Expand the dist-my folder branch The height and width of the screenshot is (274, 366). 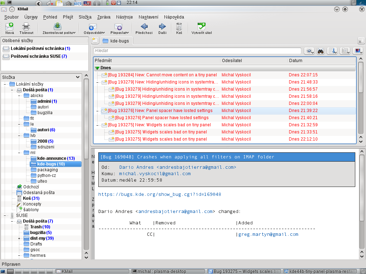19,238
